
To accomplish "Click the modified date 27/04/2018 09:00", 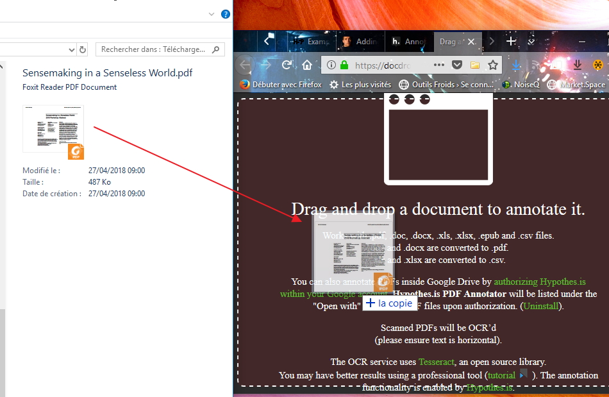I will click(x=117, y=171).
